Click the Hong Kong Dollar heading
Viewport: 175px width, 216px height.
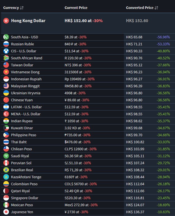point(28,21)
